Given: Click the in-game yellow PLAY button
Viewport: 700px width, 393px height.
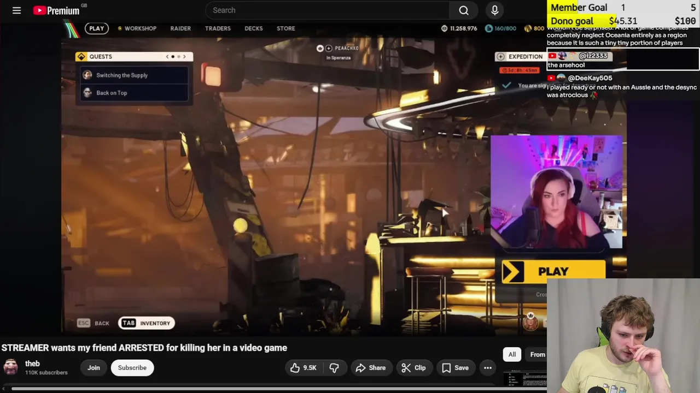Looking at the screenshot, I should point(553,271).
